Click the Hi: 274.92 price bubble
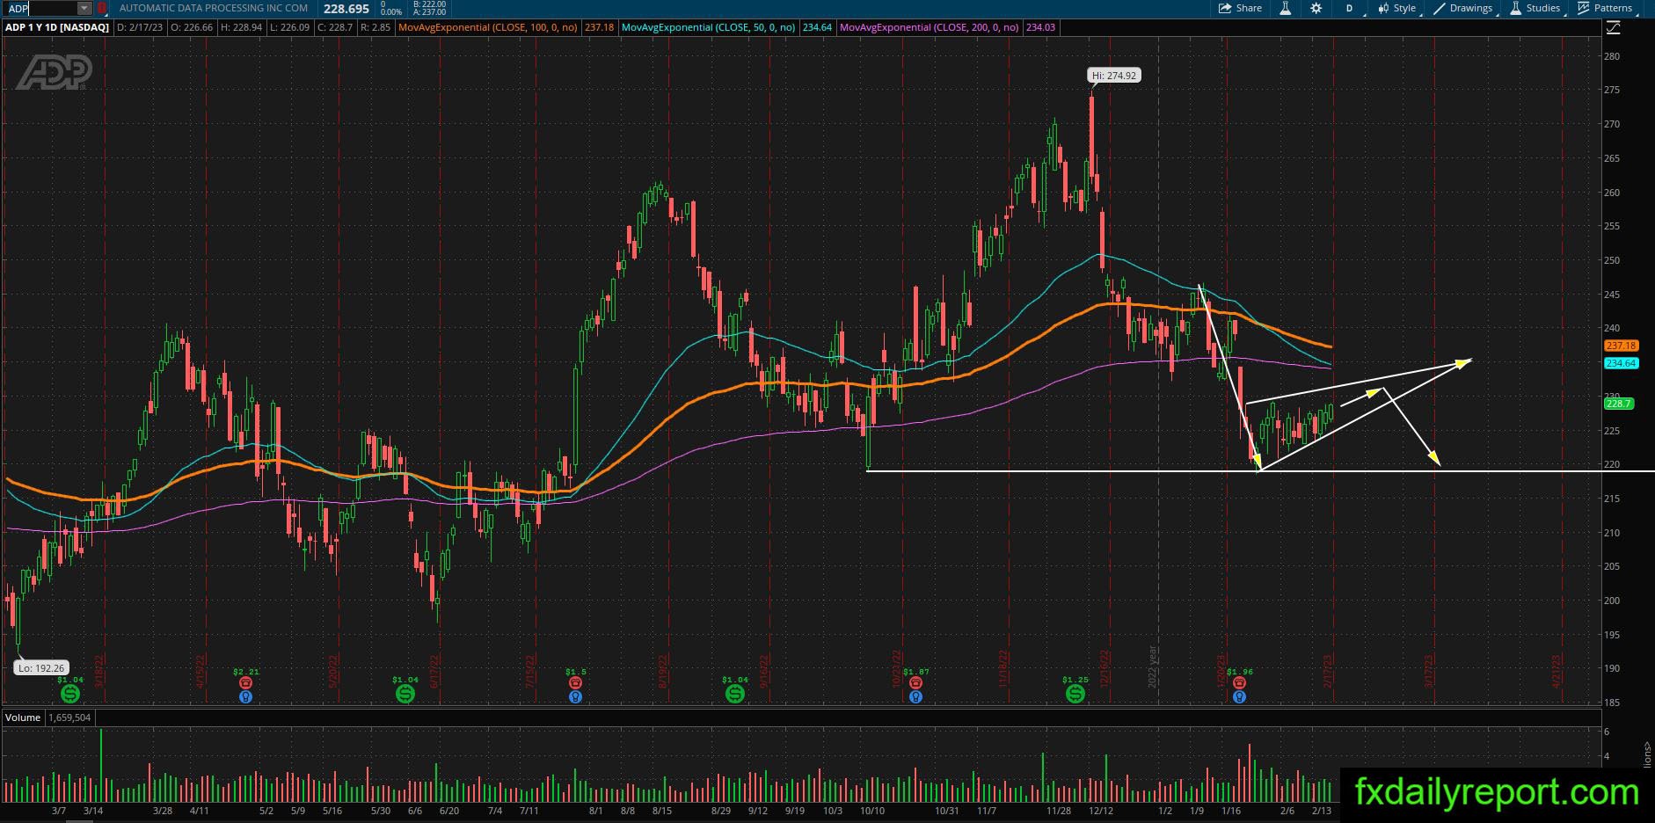1655x823 pixels. tap(1114, 76)
